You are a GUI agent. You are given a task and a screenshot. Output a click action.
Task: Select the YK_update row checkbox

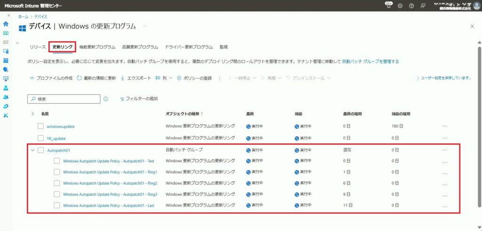pyautogui.click(x=40, y=138)
